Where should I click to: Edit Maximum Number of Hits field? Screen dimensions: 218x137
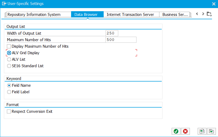tap(121, 40)
